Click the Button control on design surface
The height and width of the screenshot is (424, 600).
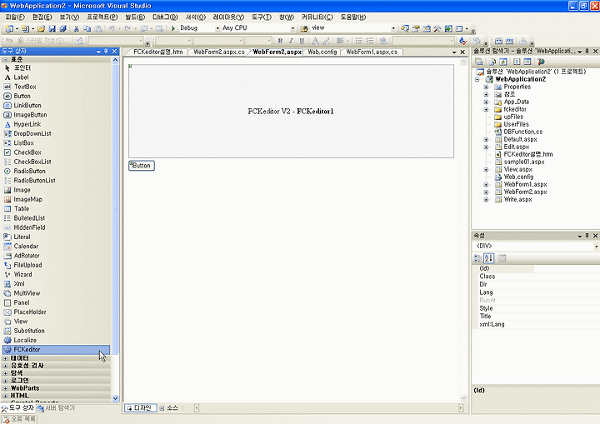(142, 166)
